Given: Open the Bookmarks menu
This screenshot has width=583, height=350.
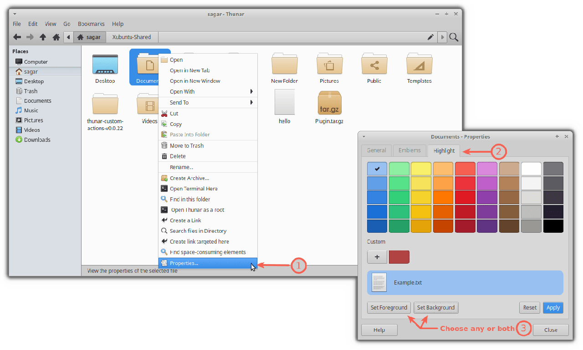Looking at the screenshot, I should click(91, 24).
